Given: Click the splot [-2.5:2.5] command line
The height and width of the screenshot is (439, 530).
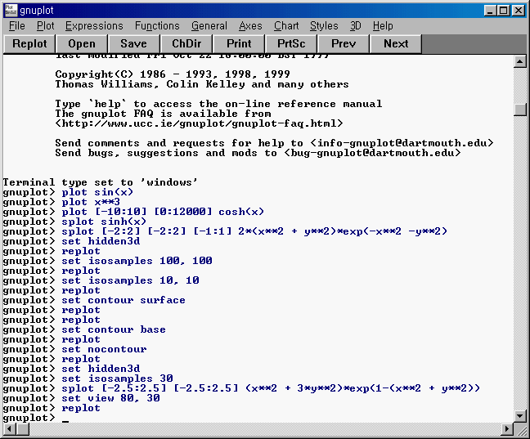Looking at the screenshot, I should click(x=271, y=388).
